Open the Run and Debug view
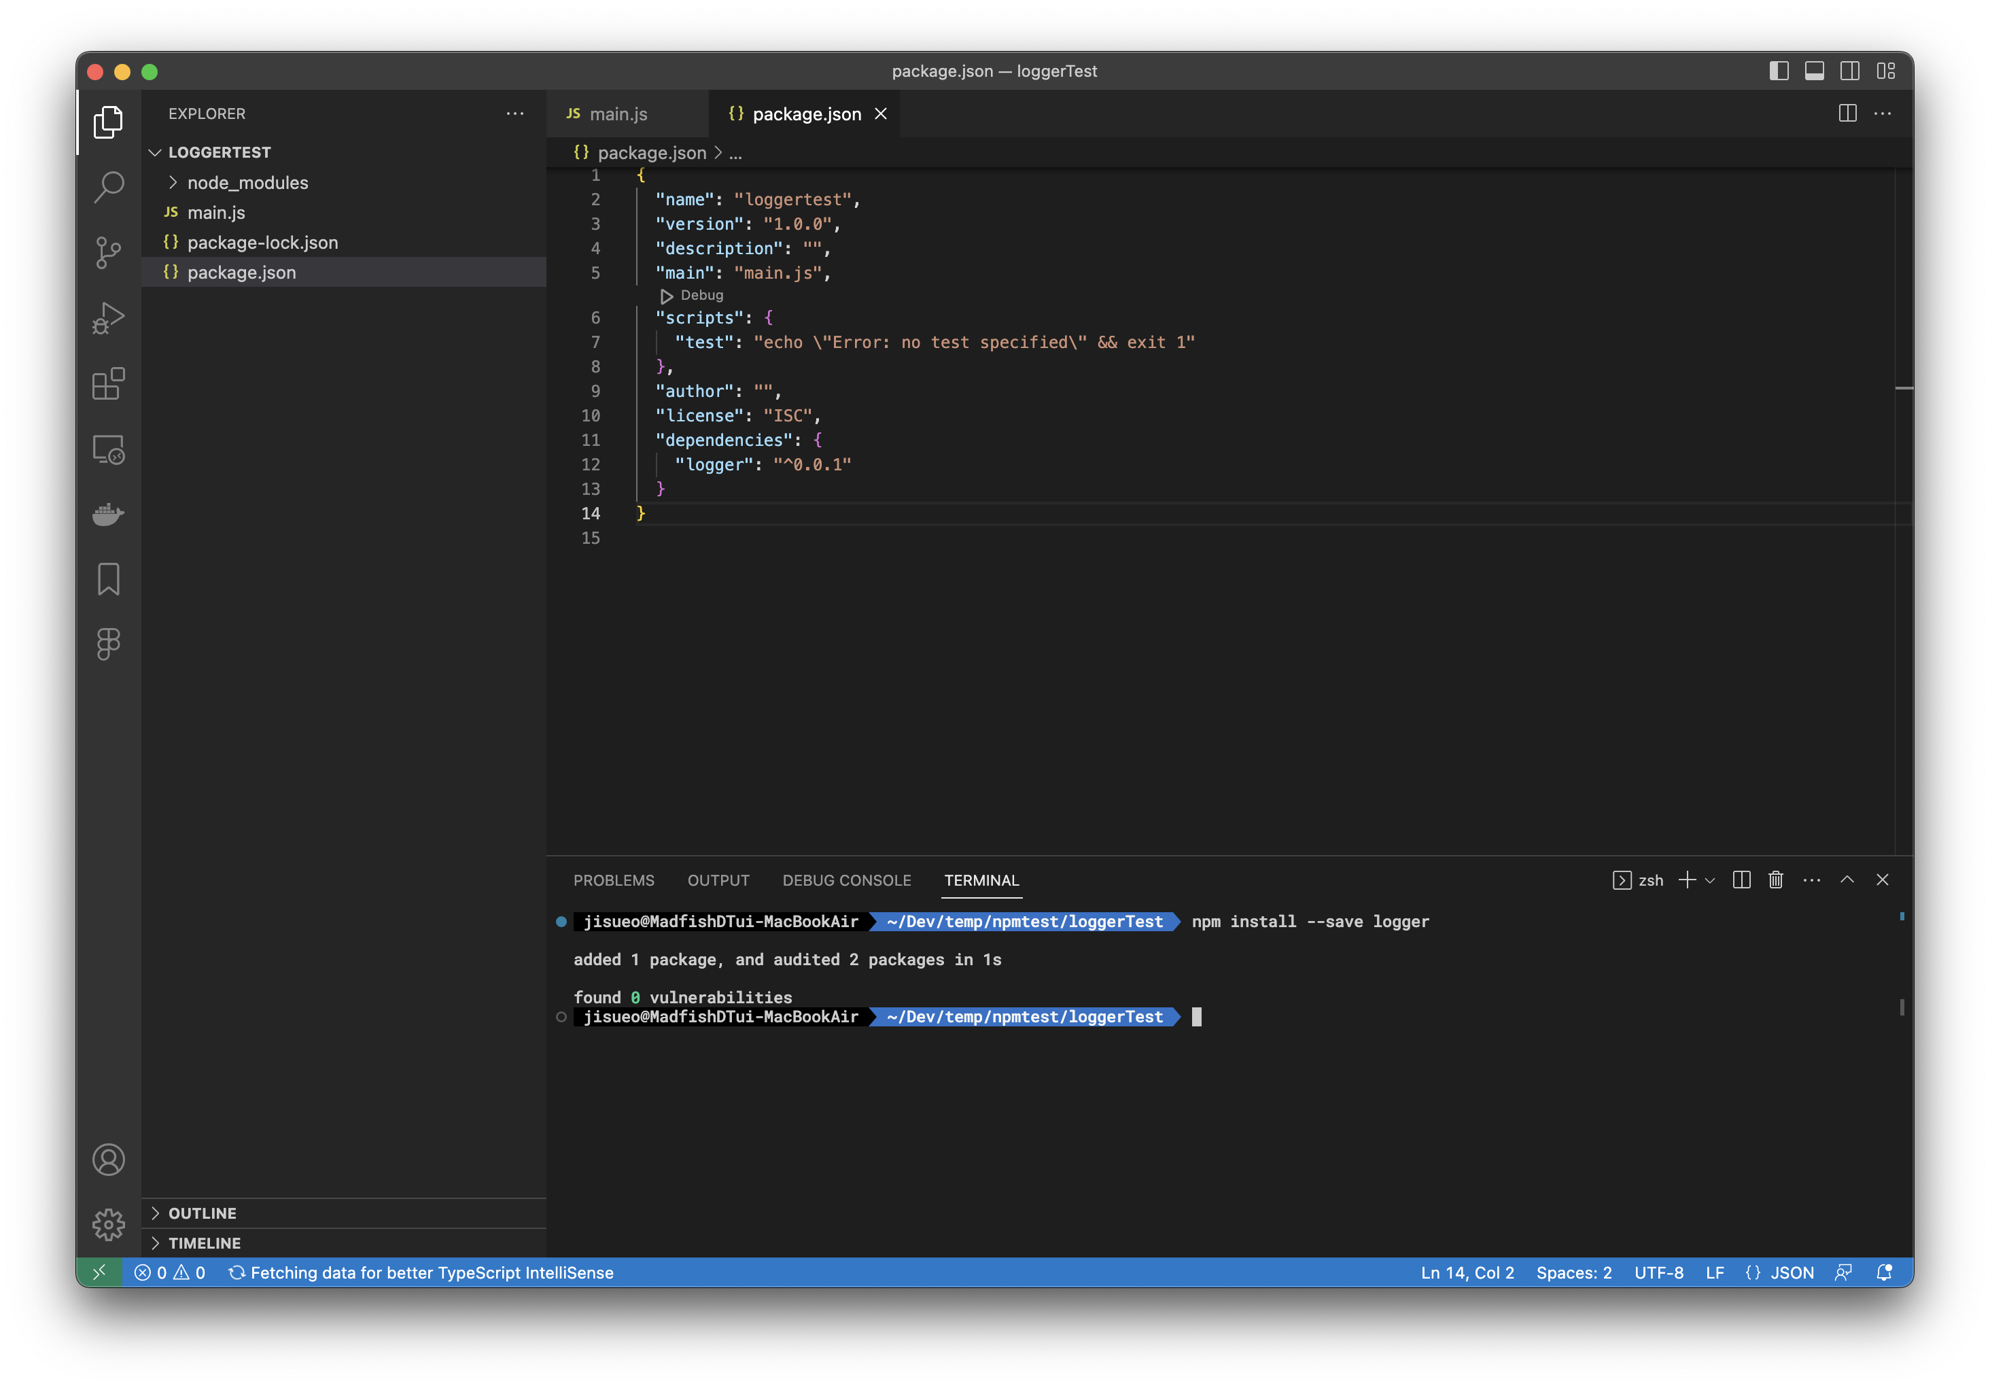Viewport: 1990px width, 1388px height. click(108, 318)
